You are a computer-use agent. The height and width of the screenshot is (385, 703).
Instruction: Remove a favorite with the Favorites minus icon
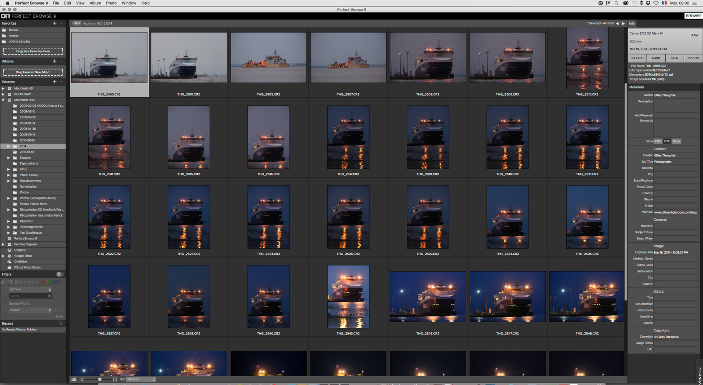pos(61,23)
